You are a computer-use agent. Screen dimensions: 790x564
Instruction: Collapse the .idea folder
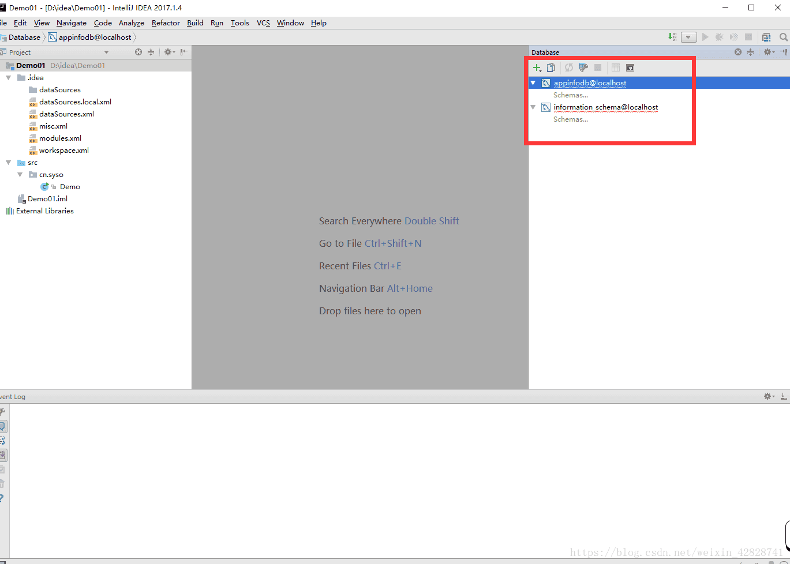(x=9, y=77)
